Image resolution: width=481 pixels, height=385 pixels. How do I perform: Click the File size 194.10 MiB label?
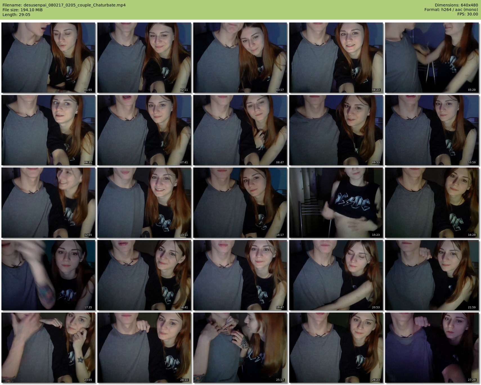coord(23,10)
